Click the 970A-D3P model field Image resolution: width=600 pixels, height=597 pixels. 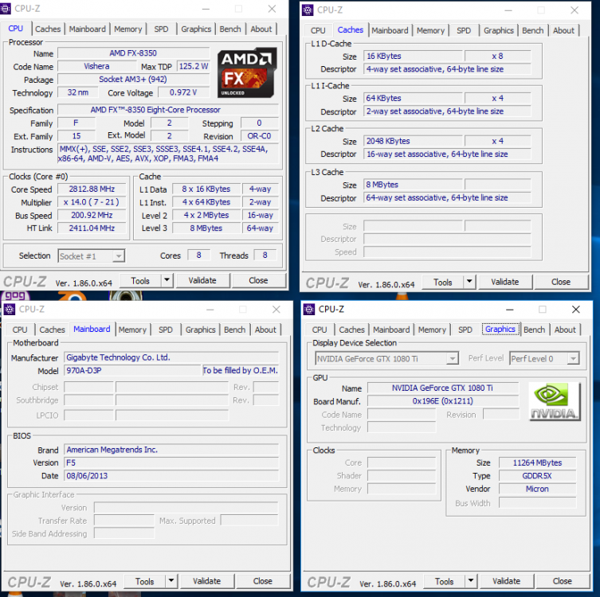coord(132,370)
